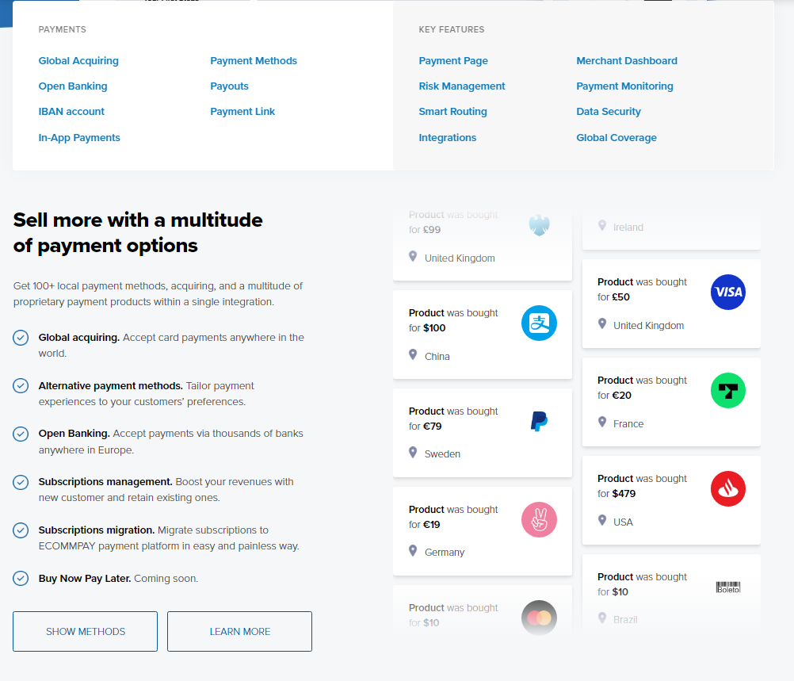The image size is (794, 681).
Task: Click the green payment icon on the France card
Action: [x=727, y=390]
